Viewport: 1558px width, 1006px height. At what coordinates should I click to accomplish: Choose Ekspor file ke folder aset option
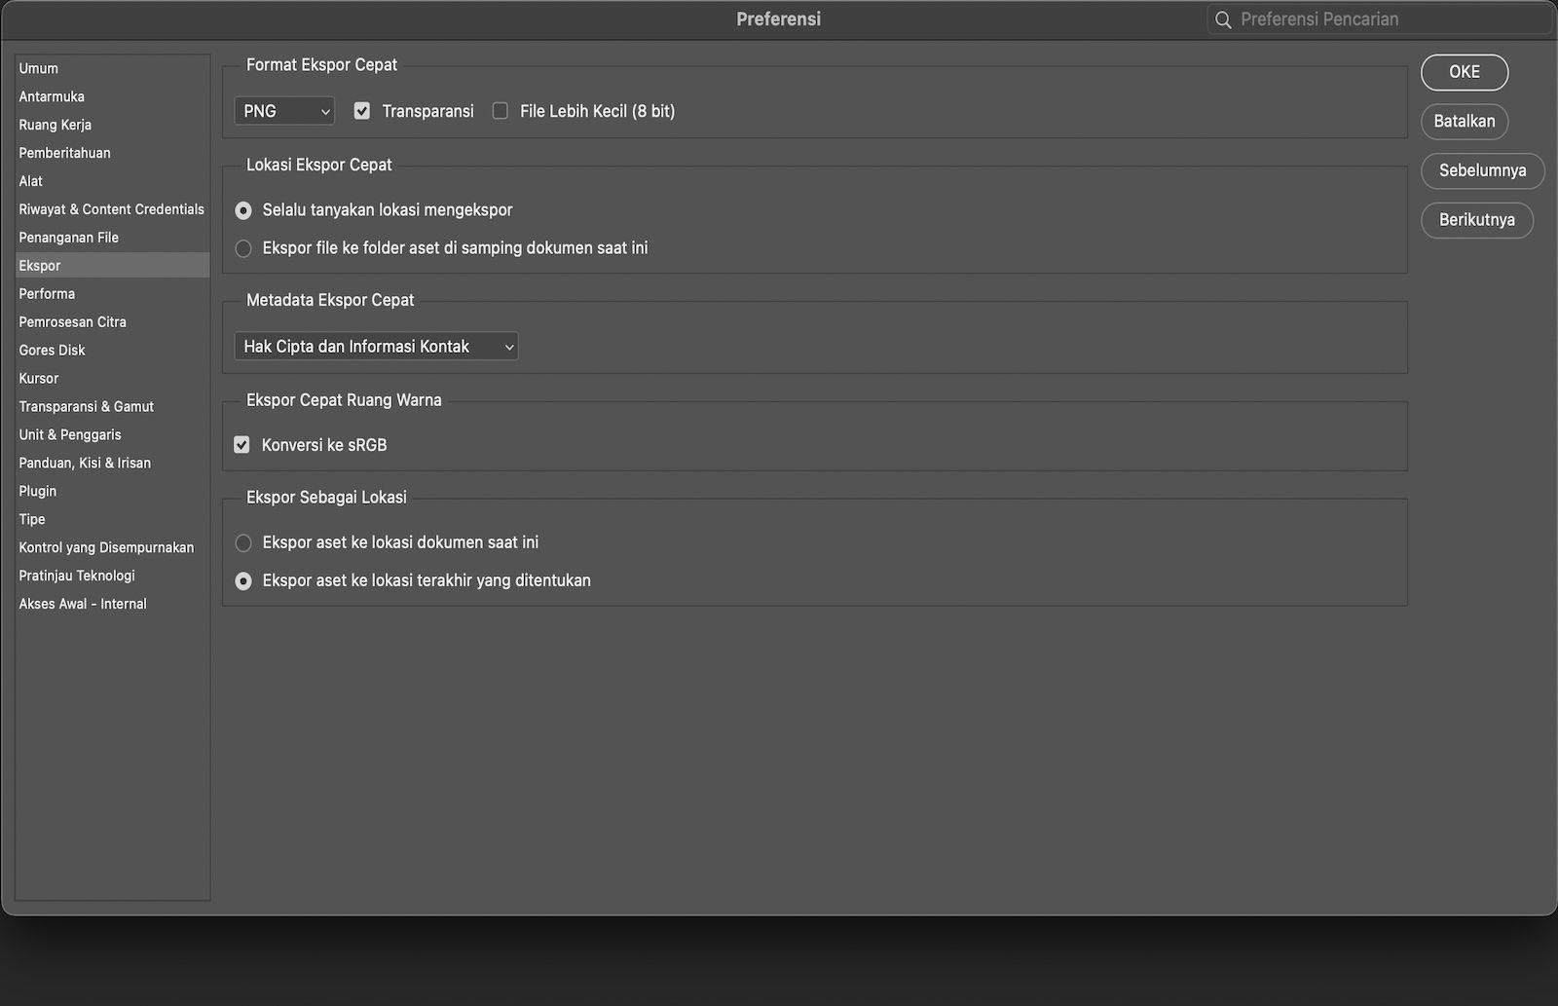click(243, 248)
